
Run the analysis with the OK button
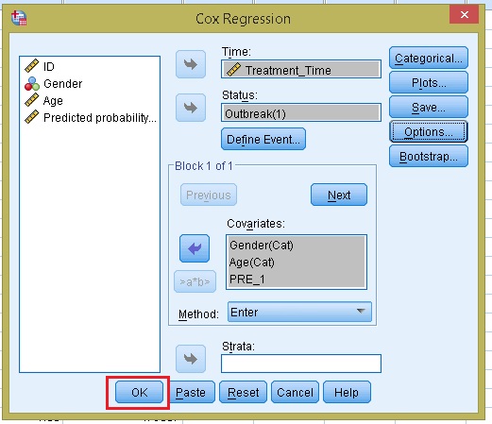pos(139,392)
